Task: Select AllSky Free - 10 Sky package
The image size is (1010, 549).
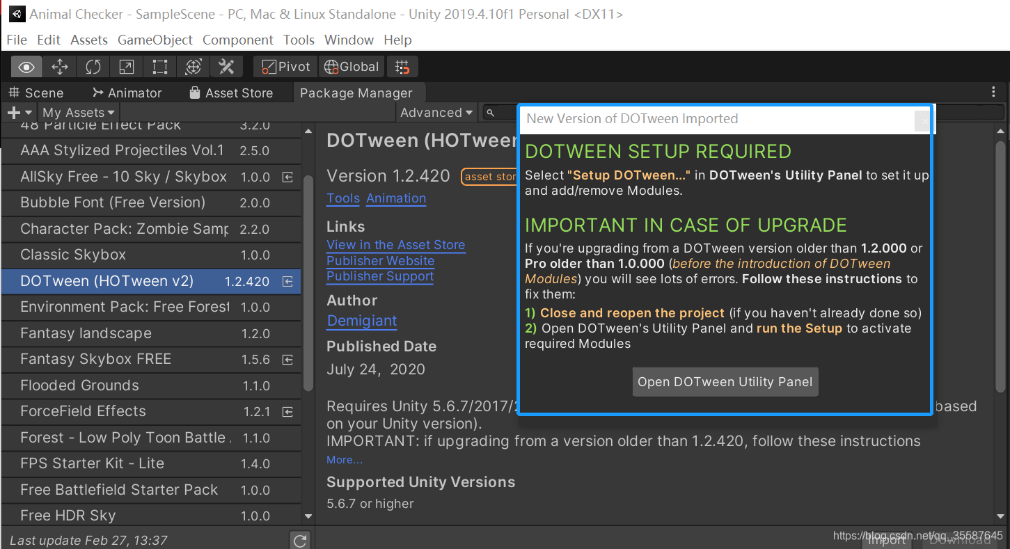Action: point(151,177)
